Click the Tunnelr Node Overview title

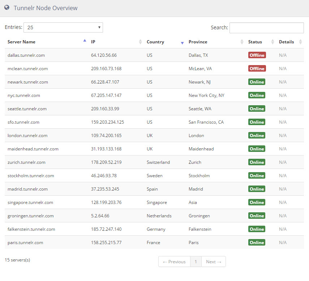click(x=46, y=8)
